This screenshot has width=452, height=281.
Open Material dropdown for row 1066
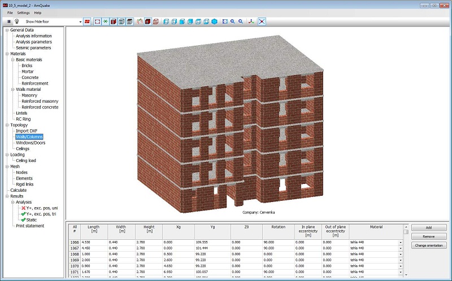tap(401, 242)
